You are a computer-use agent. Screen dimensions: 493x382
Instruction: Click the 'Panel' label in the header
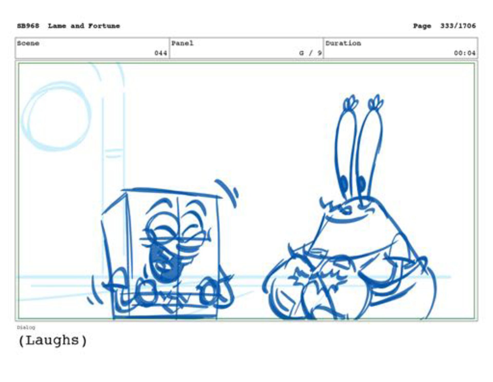click(x=182, y=43)
